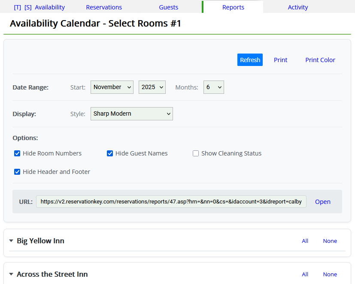The height and width of the screenshot is (284, 355).
Task: Click into the report URL text field
Action: pos(171,202)
